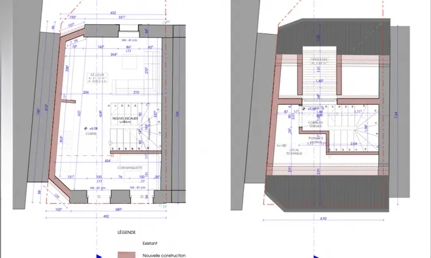Click the CUISINE room label
This screenshot has width=431, height=258.
point(91,134)
